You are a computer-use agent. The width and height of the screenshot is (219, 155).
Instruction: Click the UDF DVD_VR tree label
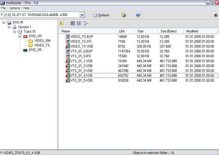tap(35, 50)
